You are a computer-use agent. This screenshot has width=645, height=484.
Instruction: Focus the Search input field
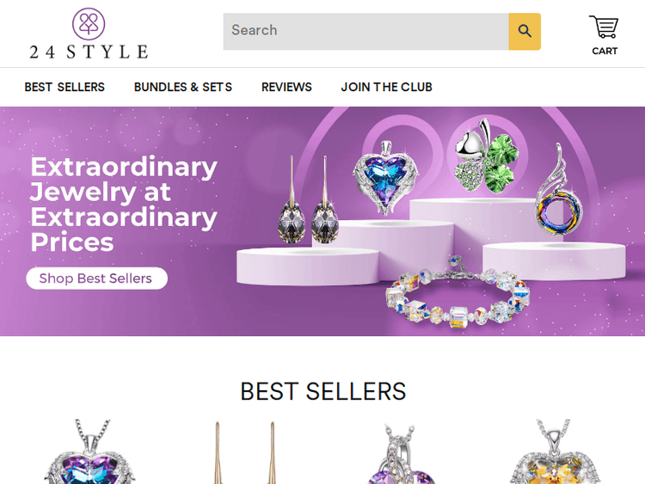(365, 31)
